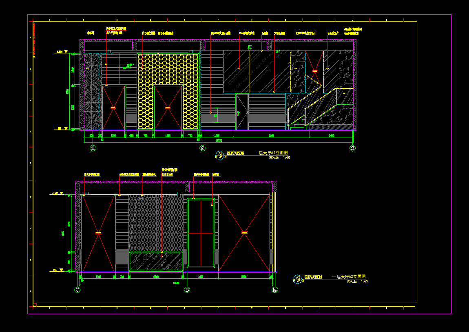Click the 10980 overall dimension in A2 elevation

(176, 283)
